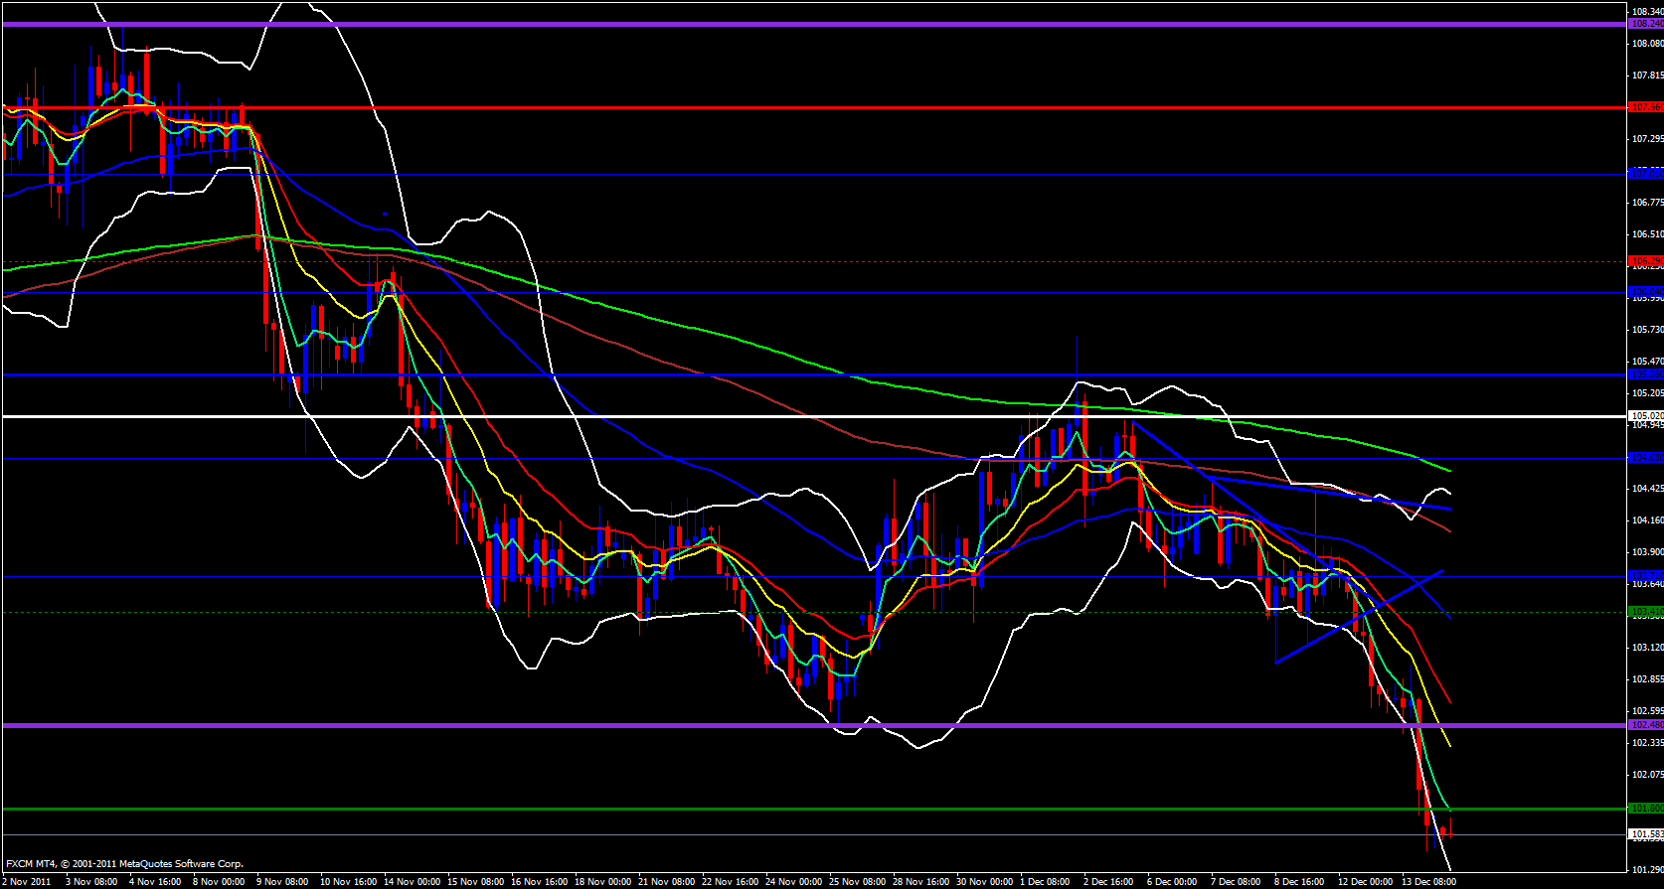This screenshot has width=1664, height=889.
Task: Click the FXCM MT4 MetaQuotes copyright text
Action: click(x=124, y=864)
